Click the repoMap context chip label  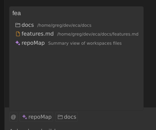(40, 117)
